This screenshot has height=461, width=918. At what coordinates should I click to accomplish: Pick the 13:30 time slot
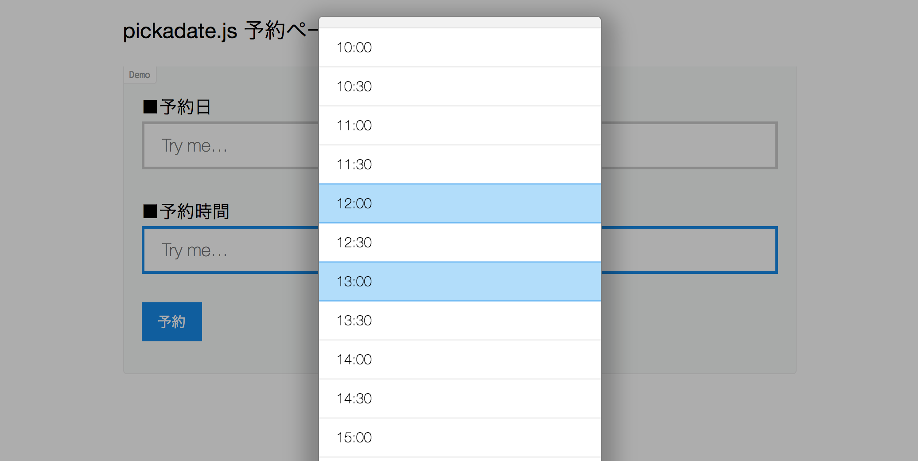tap(459, 320)
